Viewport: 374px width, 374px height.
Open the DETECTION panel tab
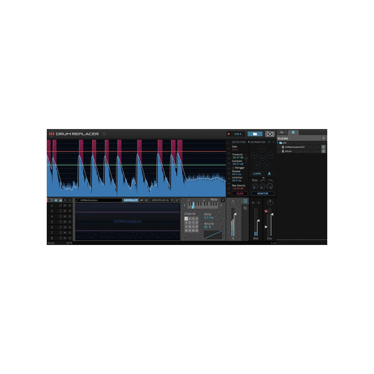pyautogui.click(x=238, y=142)
